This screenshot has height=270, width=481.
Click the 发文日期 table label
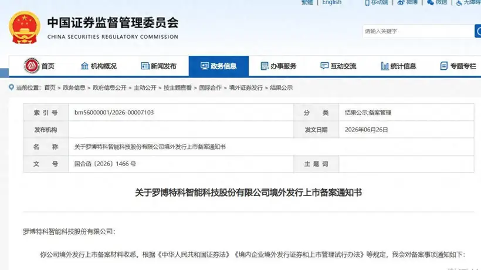click(316, 130)
